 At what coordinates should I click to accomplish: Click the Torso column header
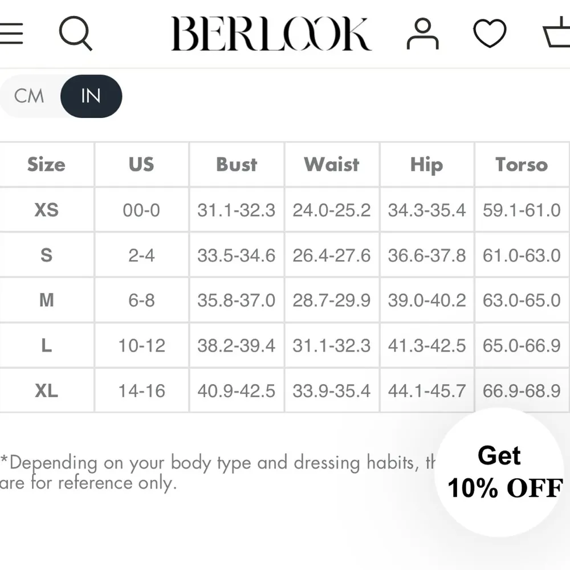coord(522,165)
